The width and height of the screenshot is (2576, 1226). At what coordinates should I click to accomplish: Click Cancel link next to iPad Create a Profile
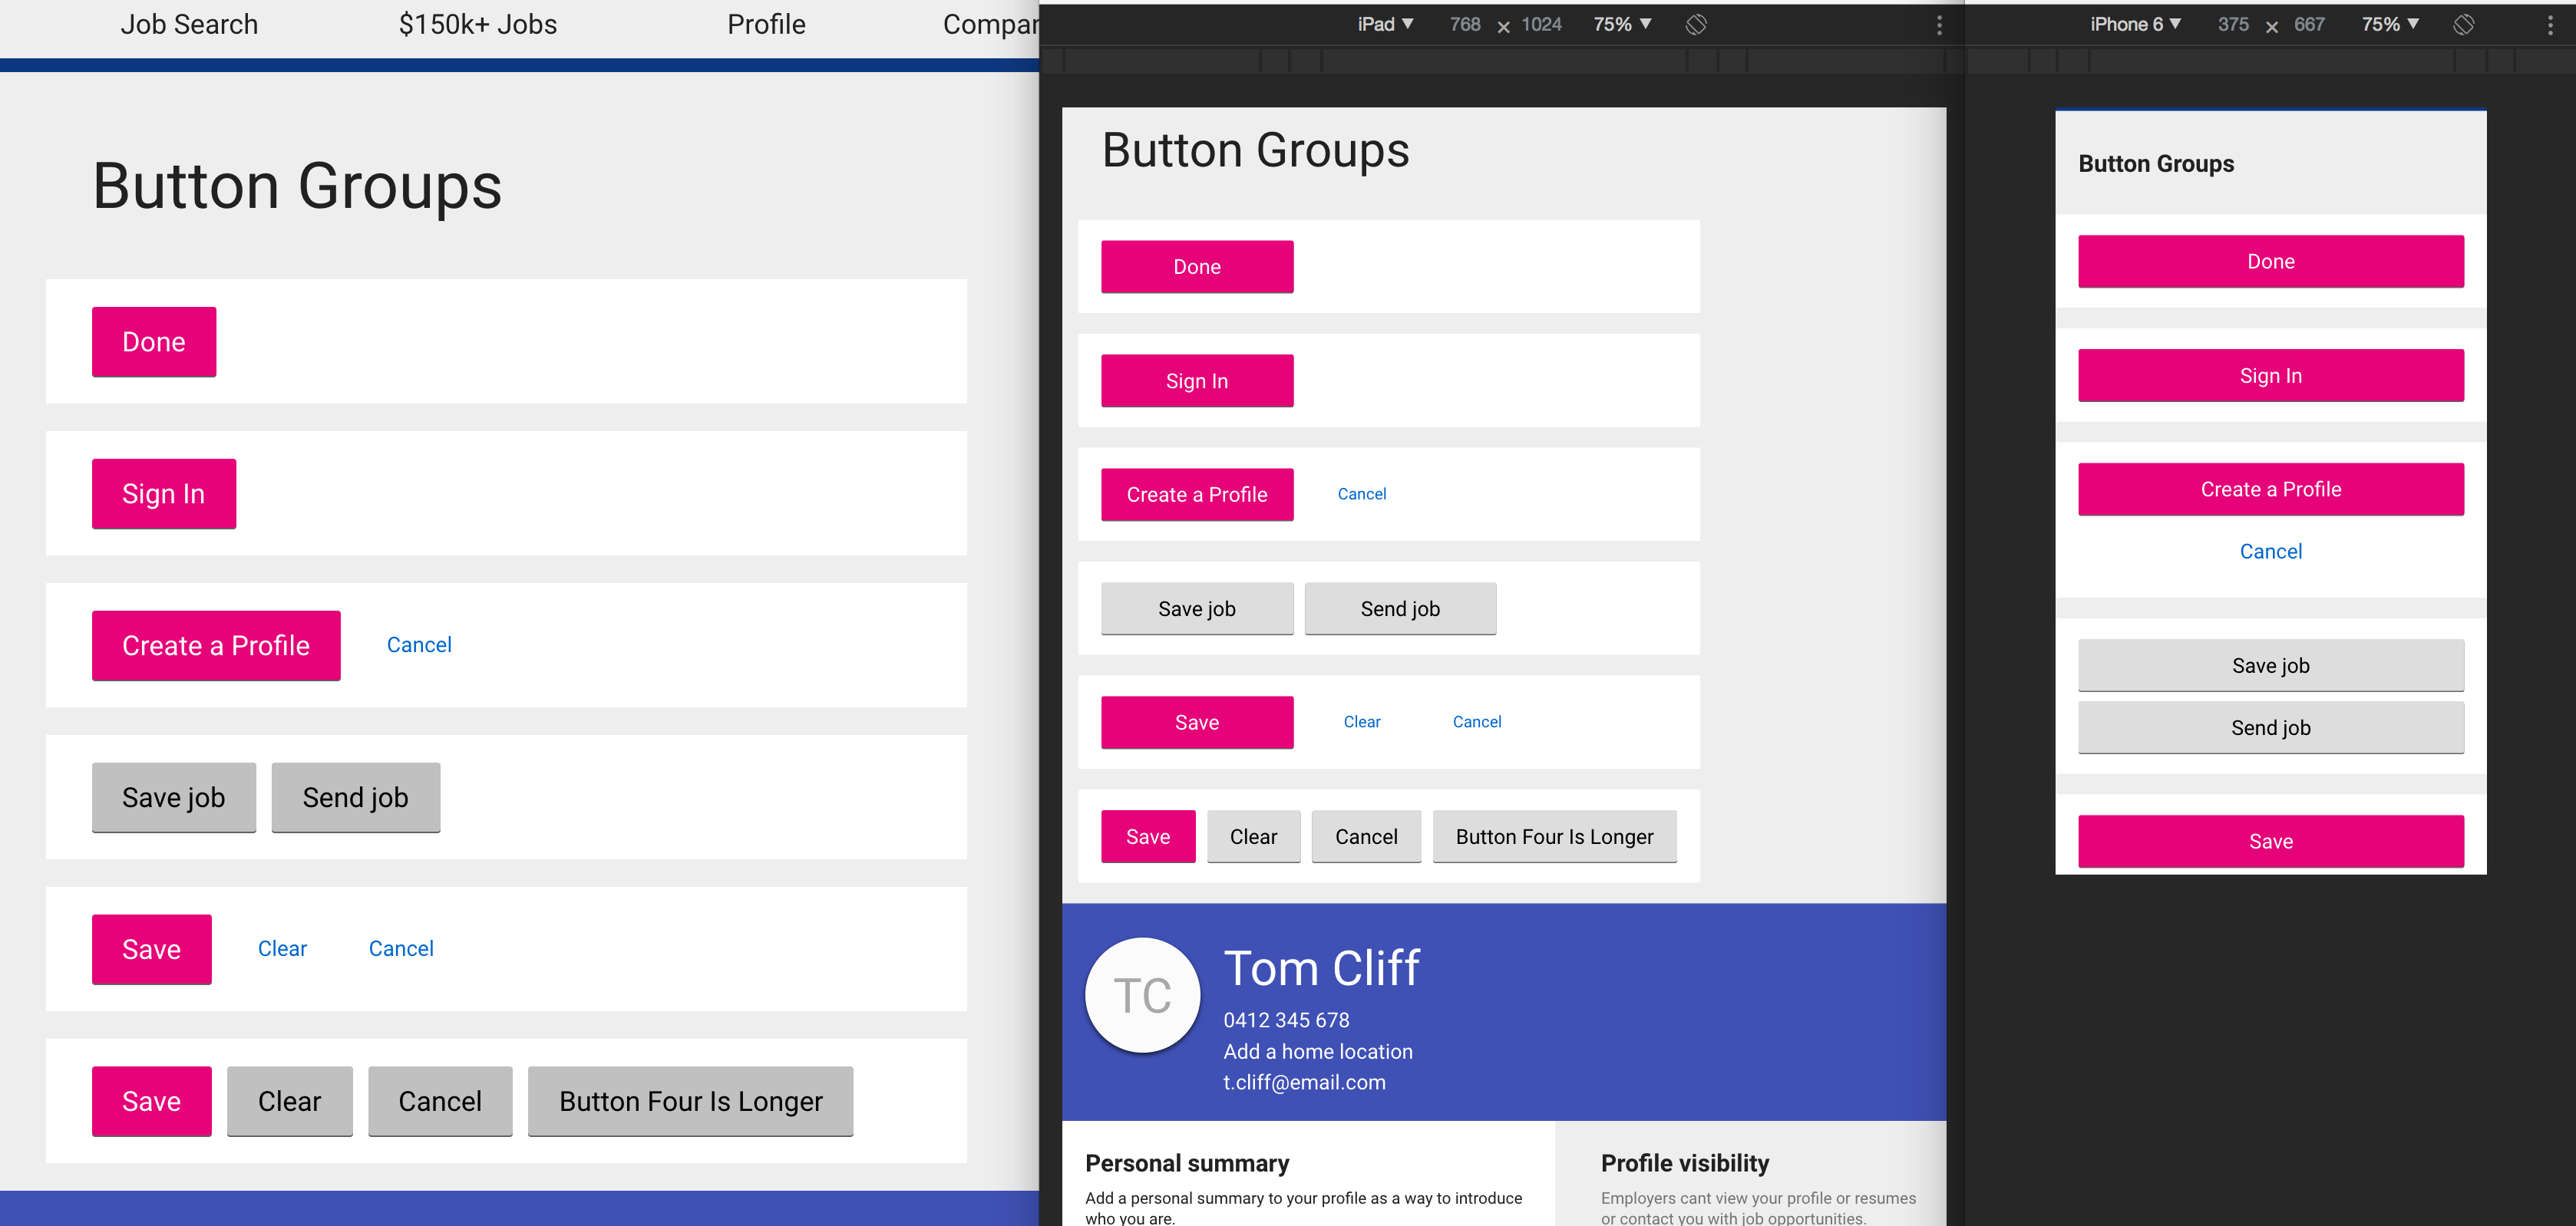pos(1361,493)
